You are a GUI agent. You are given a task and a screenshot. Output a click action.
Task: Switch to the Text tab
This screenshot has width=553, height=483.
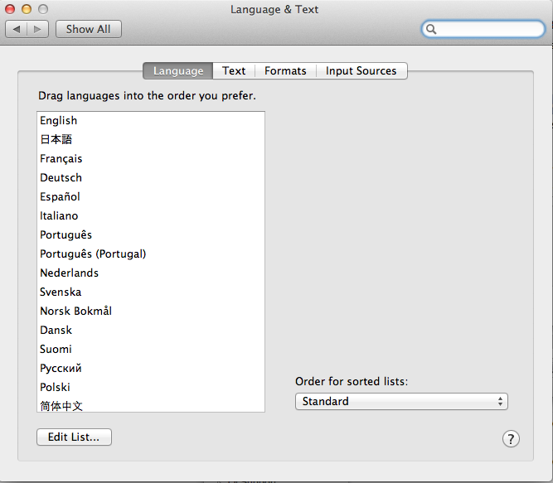click(234, 71)
